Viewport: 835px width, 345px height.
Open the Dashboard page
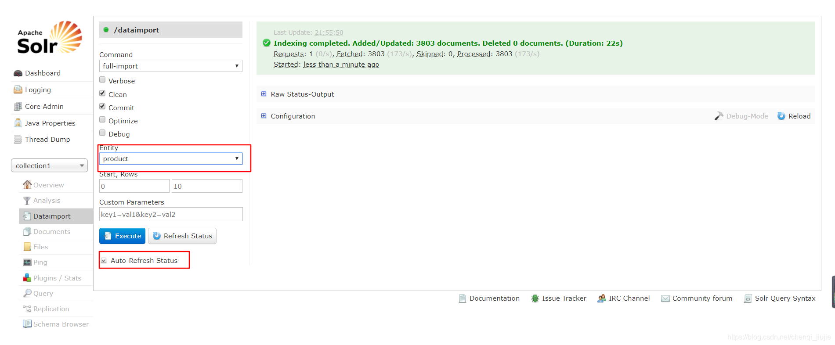tap(43, 73)
